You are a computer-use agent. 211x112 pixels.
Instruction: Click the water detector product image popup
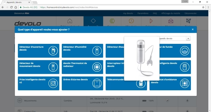pos(142,58)
